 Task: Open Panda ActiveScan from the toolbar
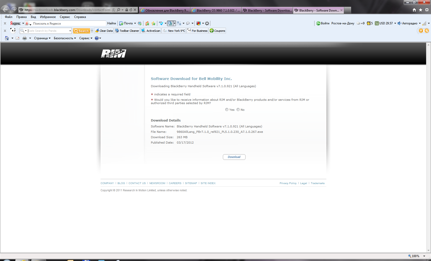tap(151, 31)
